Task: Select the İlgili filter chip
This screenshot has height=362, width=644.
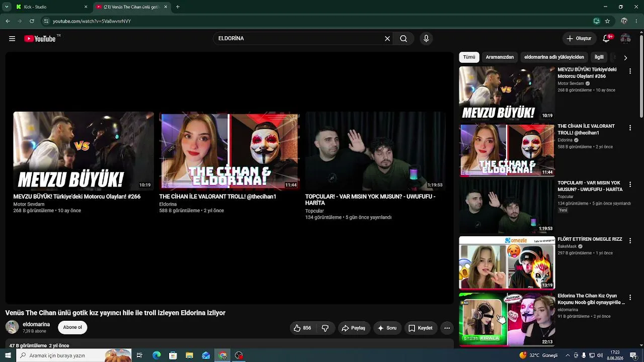Action: 599,57
